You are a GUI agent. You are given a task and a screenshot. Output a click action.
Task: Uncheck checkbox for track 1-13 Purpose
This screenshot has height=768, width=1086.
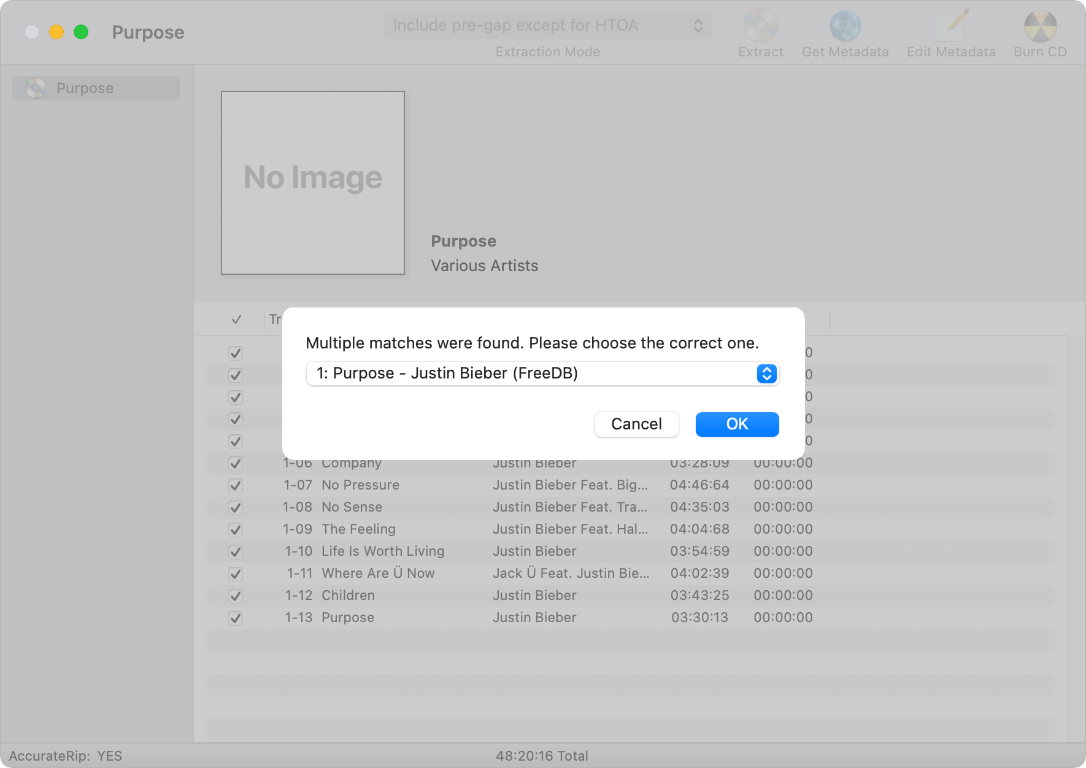pyautogui.click(x=236, y=618)
